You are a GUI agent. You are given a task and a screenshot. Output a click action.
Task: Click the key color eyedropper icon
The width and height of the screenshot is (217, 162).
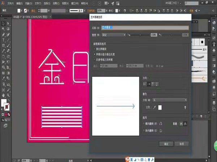154,107
